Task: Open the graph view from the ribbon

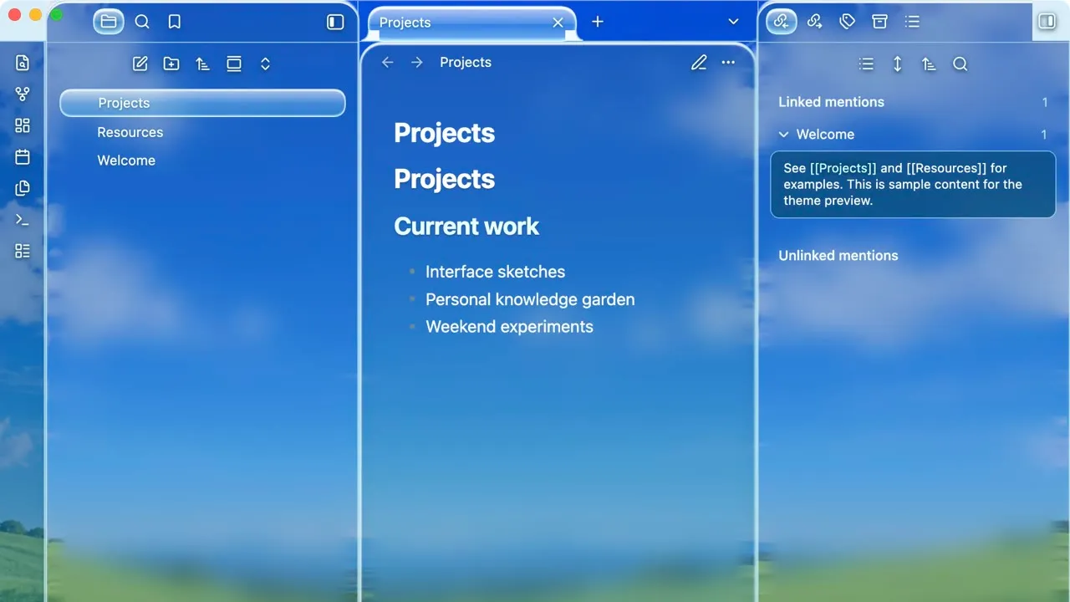Action: (23, 94)
